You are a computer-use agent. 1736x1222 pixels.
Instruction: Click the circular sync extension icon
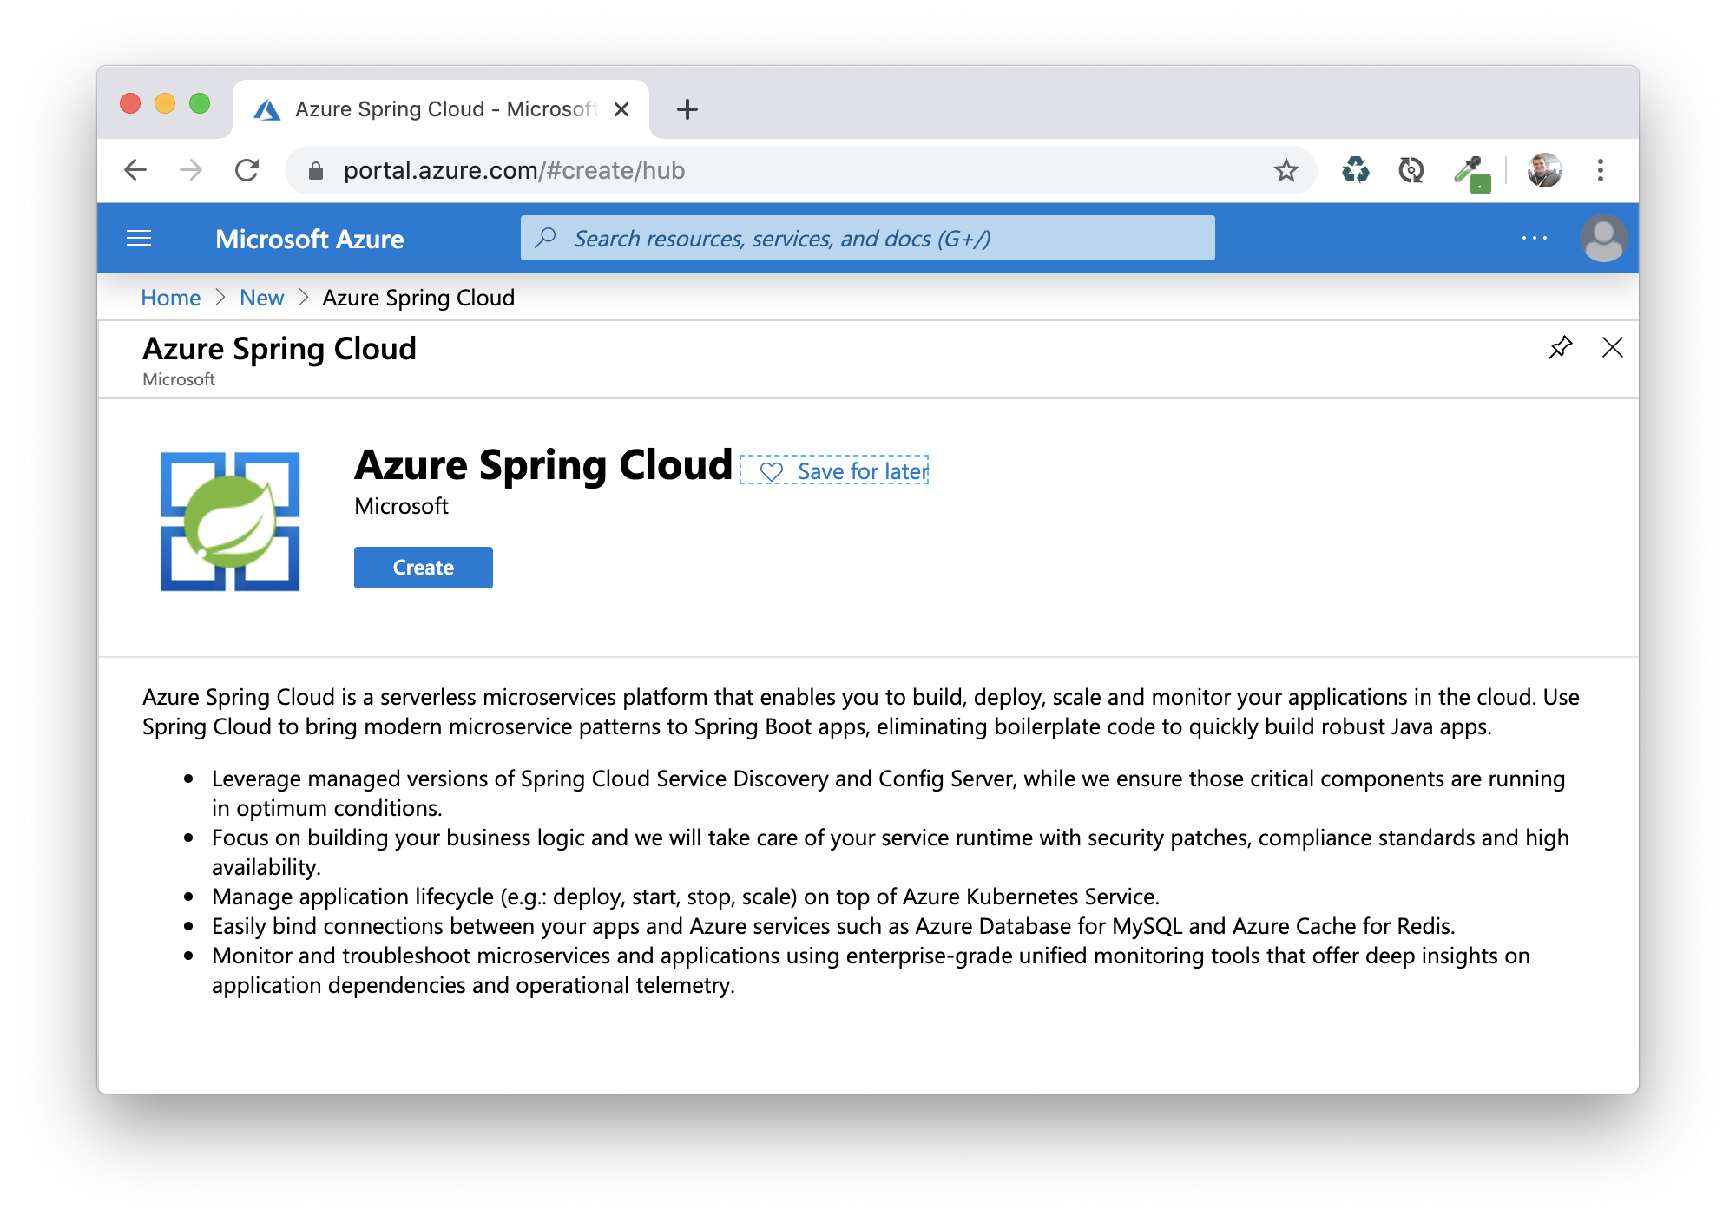coord(1410,170)
